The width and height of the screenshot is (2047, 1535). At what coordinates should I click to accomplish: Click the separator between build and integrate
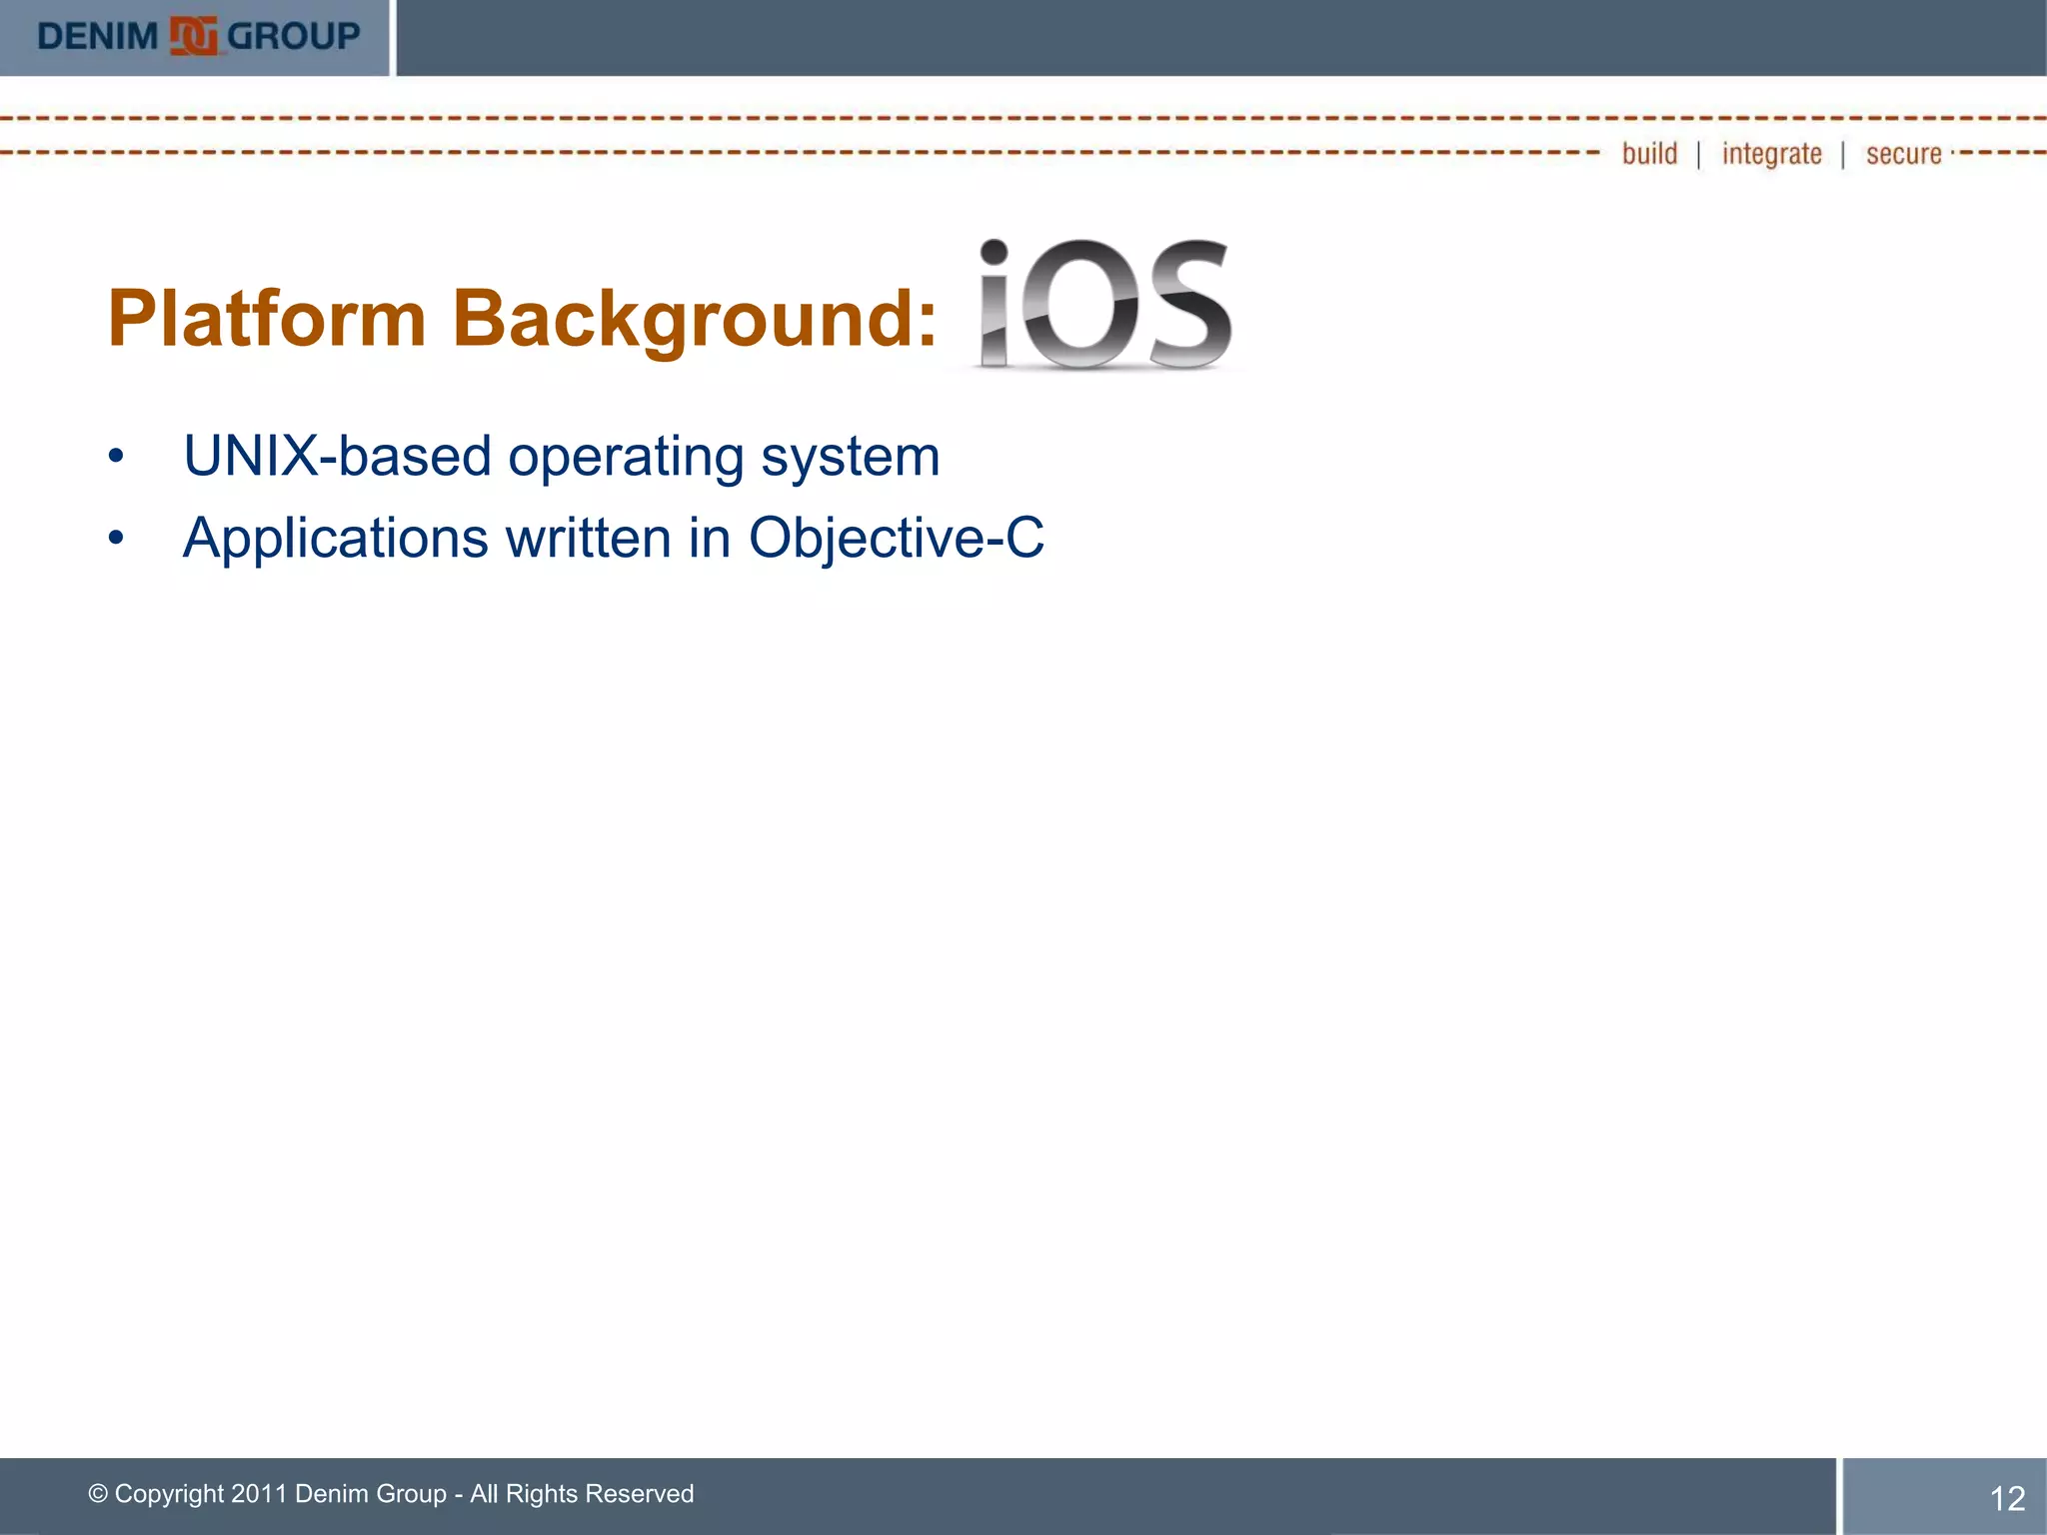(x=1699, y=155)
